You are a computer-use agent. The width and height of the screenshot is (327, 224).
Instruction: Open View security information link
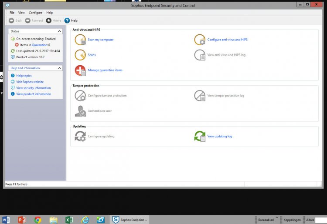(x=34, y=88)
